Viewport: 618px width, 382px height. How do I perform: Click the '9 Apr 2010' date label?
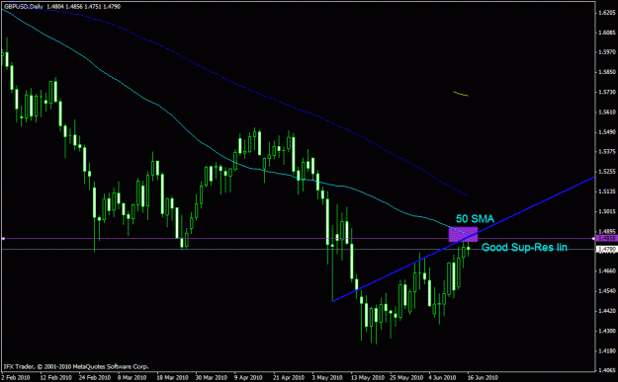pos(248,378)
